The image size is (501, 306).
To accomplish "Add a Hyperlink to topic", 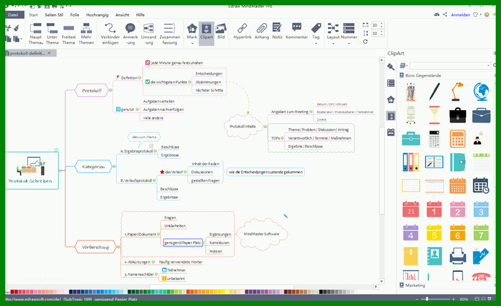I will point(242,31).
